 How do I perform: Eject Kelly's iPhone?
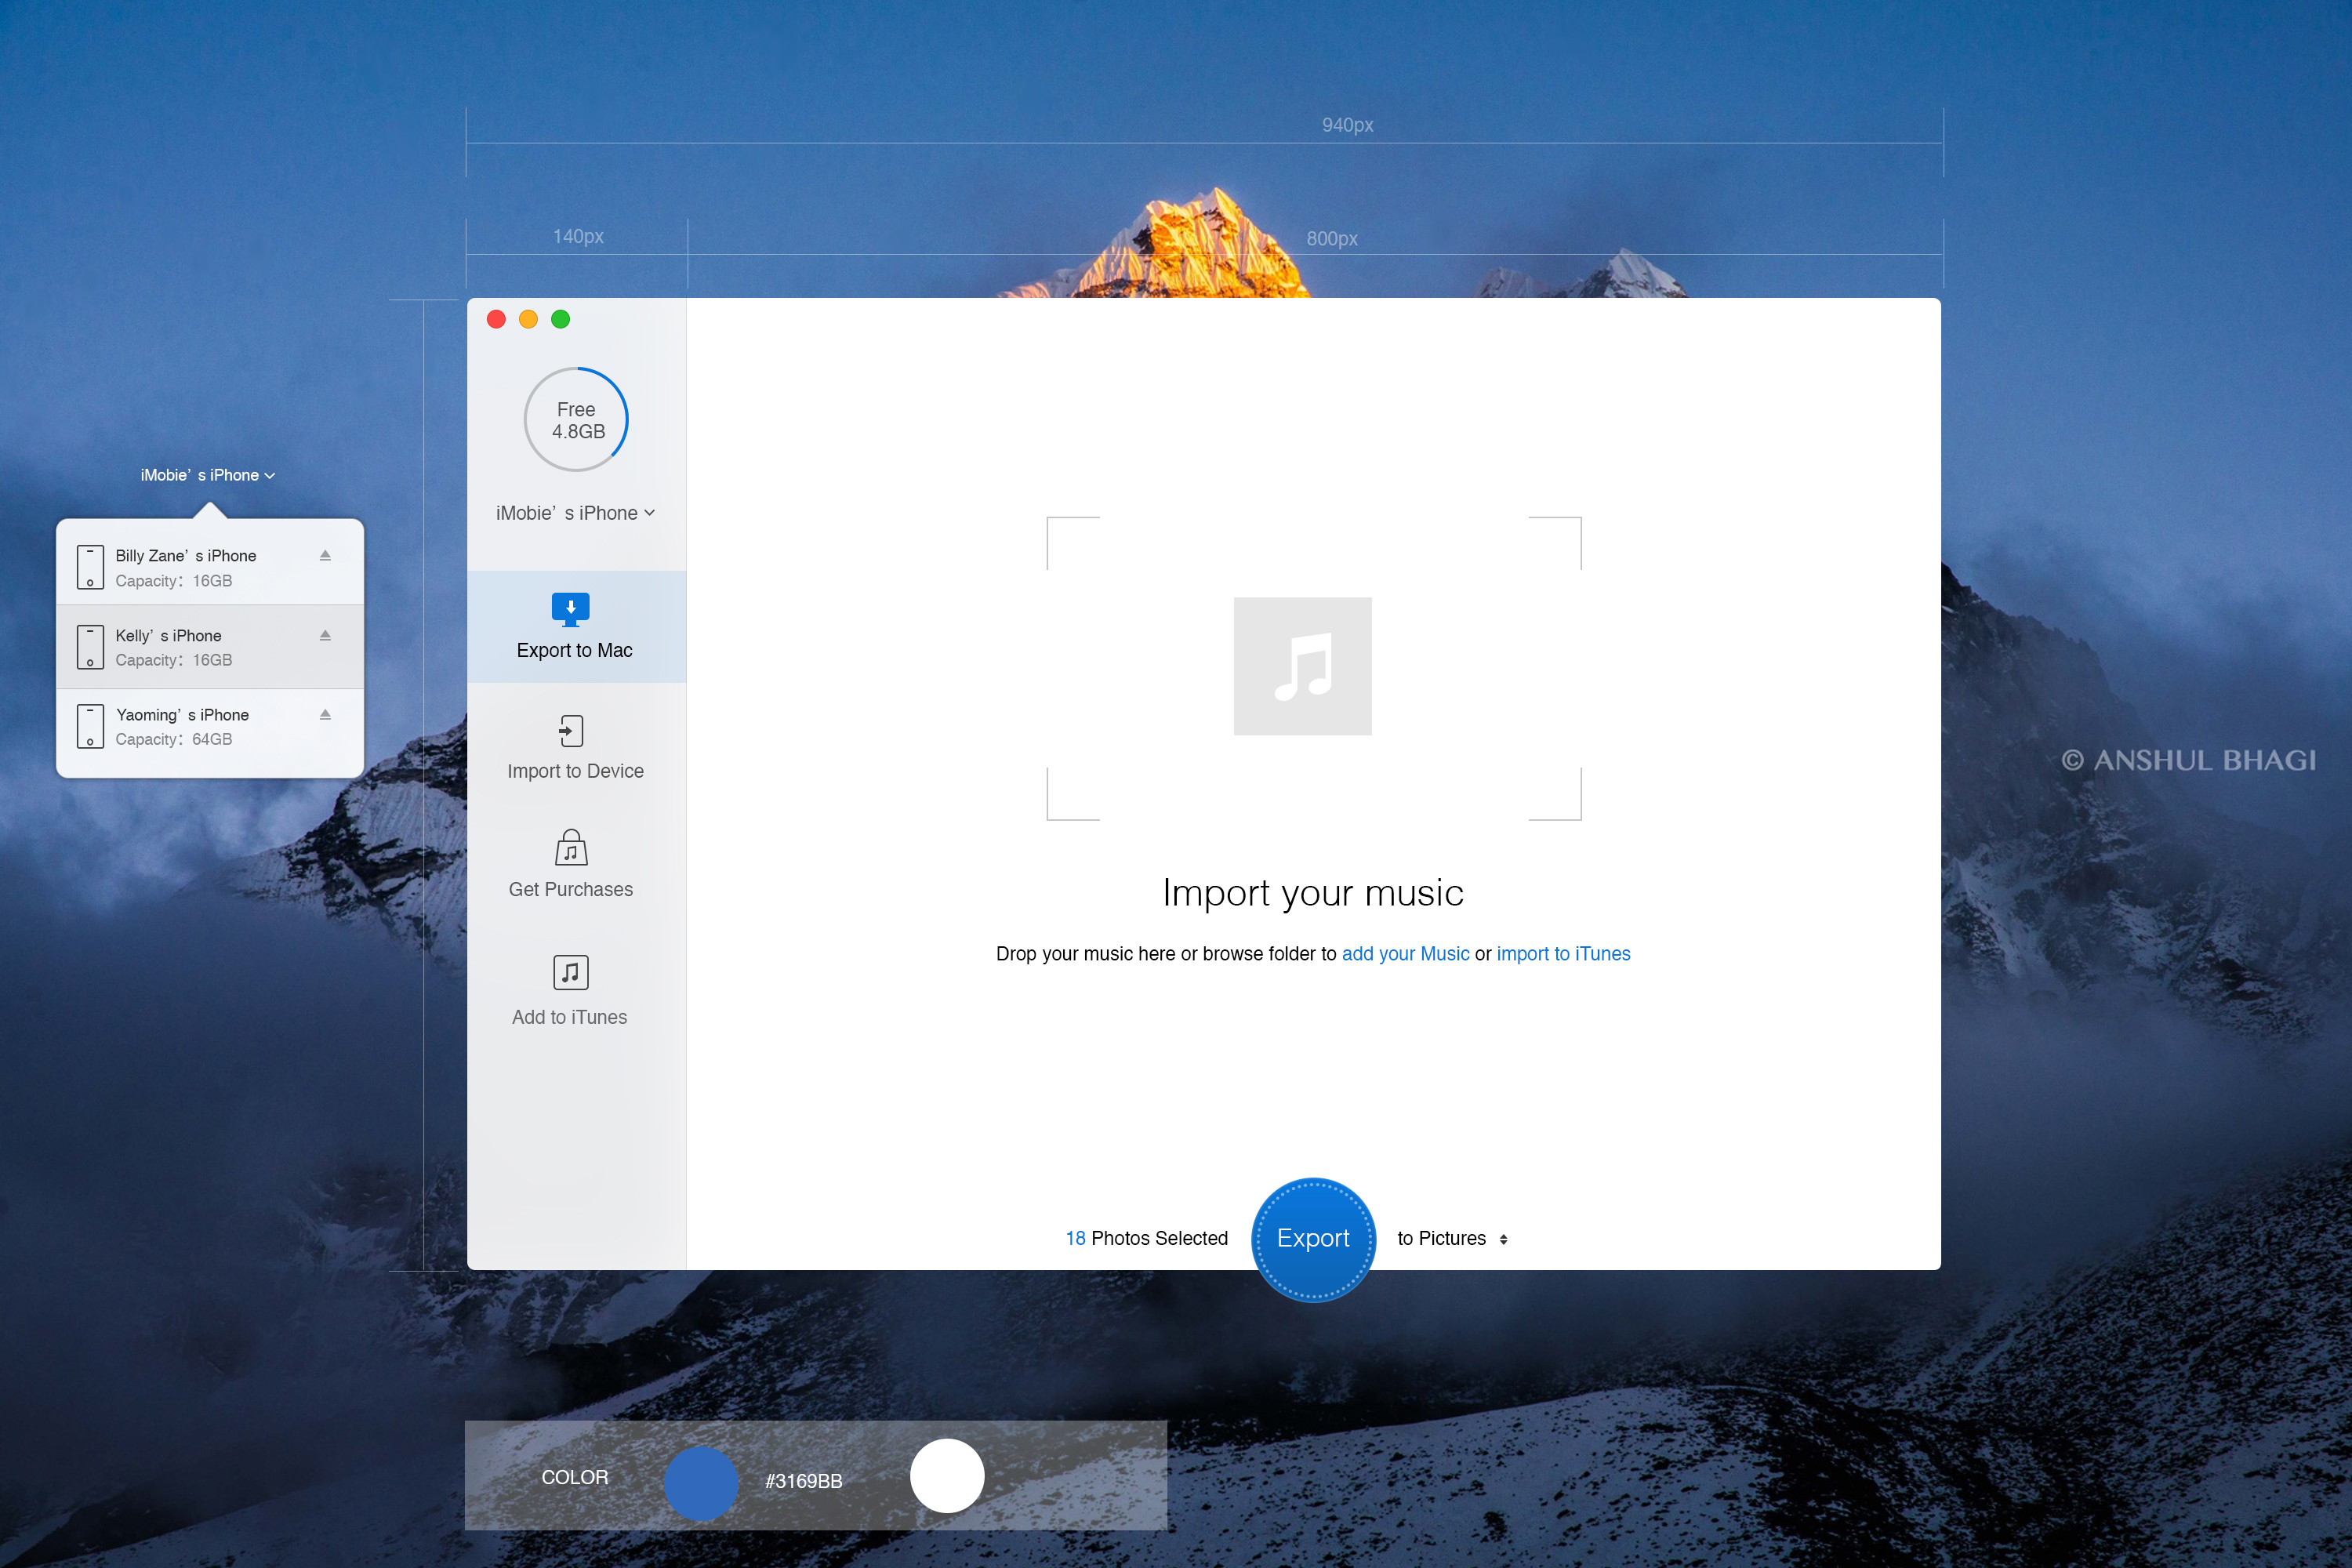coord(325,635)
